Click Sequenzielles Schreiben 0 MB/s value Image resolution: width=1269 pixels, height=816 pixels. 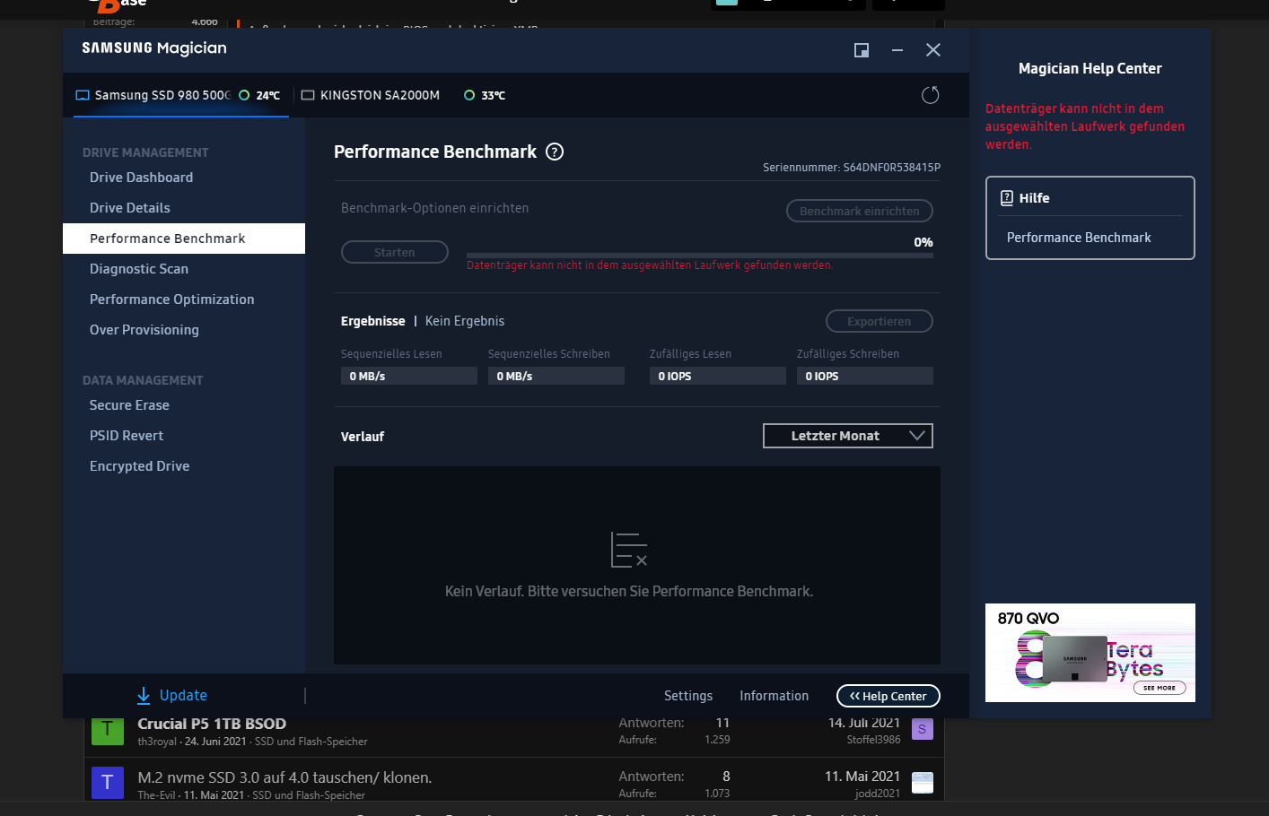(x=556, y=376)
